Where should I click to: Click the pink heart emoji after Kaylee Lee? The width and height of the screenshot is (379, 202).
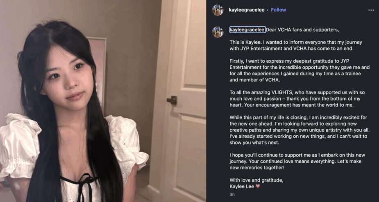(258, 186)
